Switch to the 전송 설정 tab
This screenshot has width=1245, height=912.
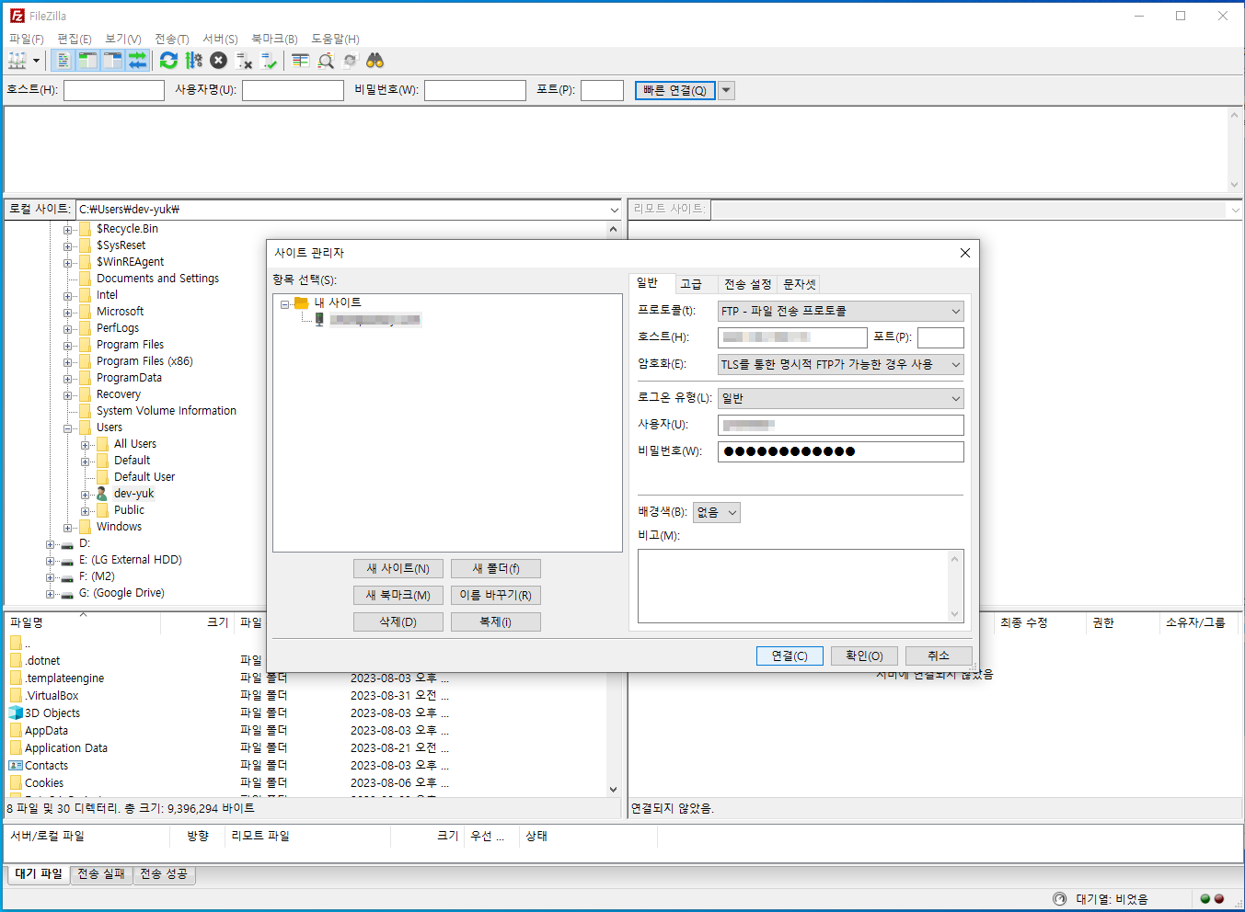[x=747, y=284]
